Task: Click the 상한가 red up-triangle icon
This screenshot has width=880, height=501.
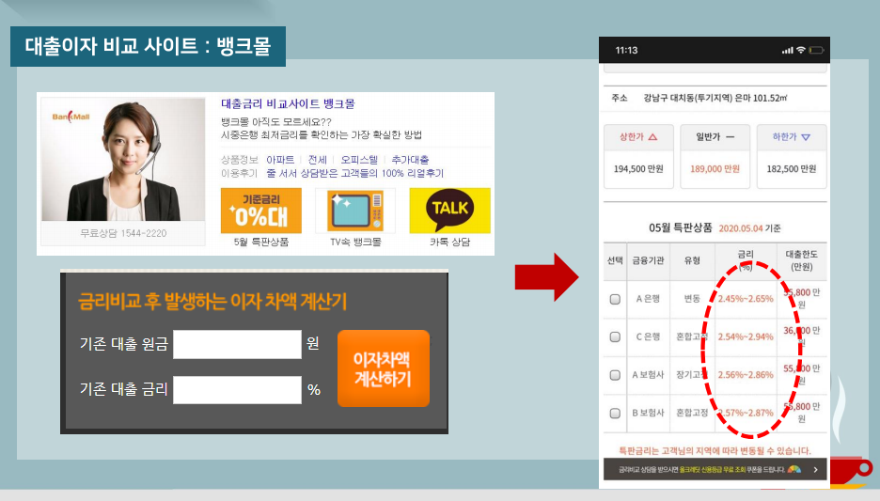Action: 652,137
